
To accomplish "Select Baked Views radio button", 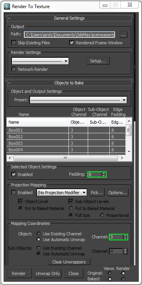I will pyautogui.click(x=110, y=278).
